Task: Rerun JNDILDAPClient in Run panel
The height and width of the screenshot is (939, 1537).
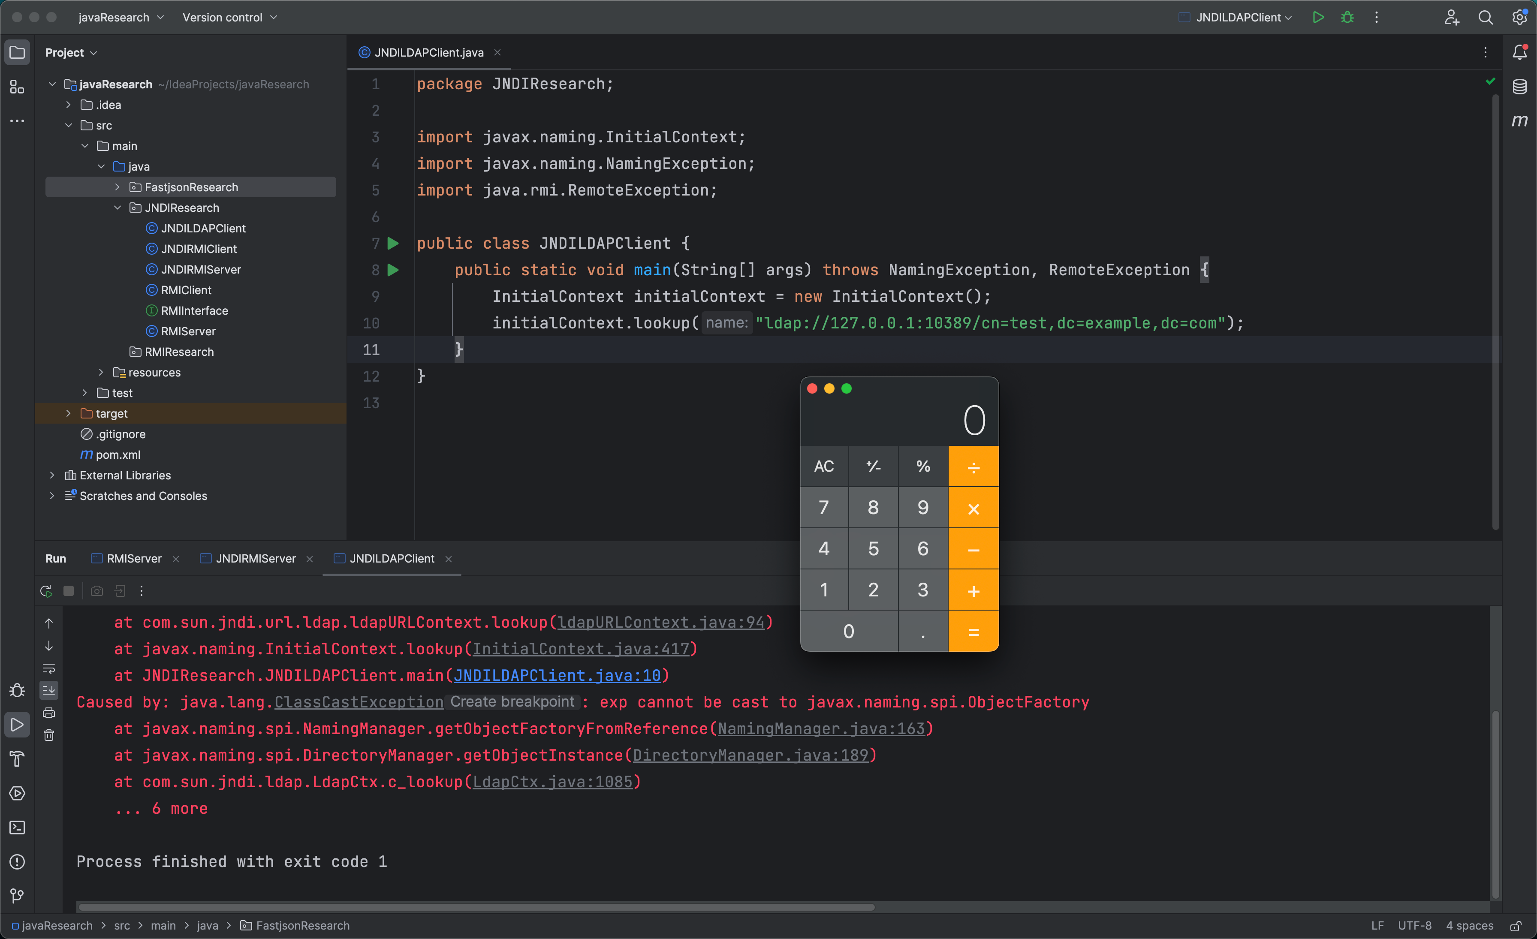Action: [x=46, y=591]
